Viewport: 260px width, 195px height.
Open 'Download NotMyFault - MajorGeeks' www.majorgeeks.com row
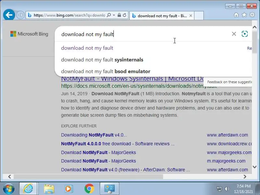(x=98, y=152)
